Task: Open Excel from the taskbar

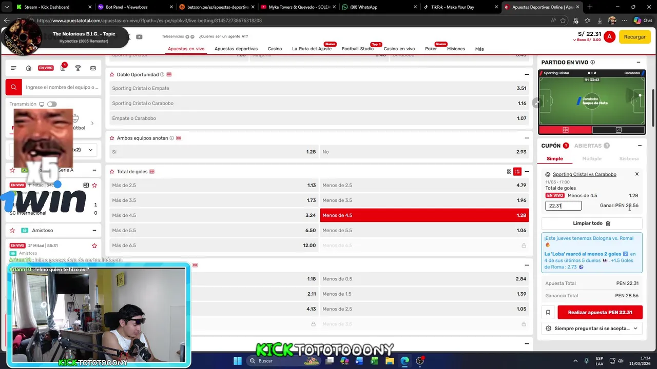Action: pyautogui.click(x=375, y=361)
